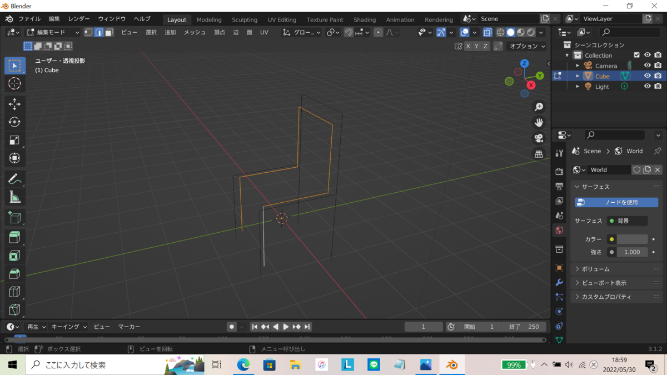
Task: Toggle snapping magnet icon
Action: click(x=349, y=32)
